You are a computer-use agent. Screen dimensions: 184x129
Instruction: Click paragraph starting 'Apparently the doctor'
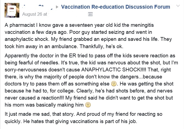pos(91,80)
